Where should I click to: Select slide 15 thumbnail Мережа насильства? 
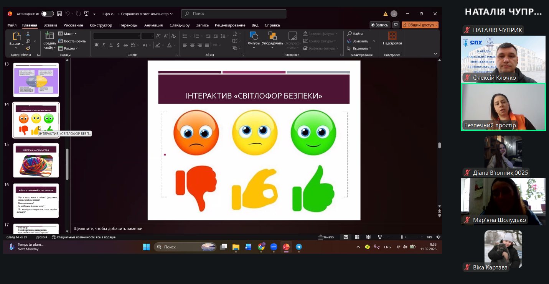[x=36, y=161]
